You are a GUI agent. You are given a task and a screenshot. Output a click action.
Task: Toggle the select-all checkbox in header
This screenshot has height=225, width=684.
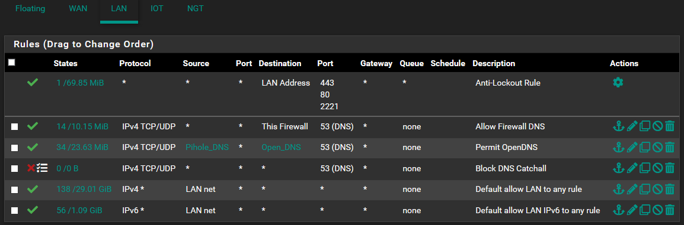coord(12,63)
